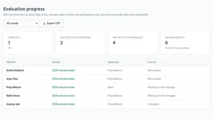
Task: Select the name Ananya Iyer
Action: click(x=13, y=104)
